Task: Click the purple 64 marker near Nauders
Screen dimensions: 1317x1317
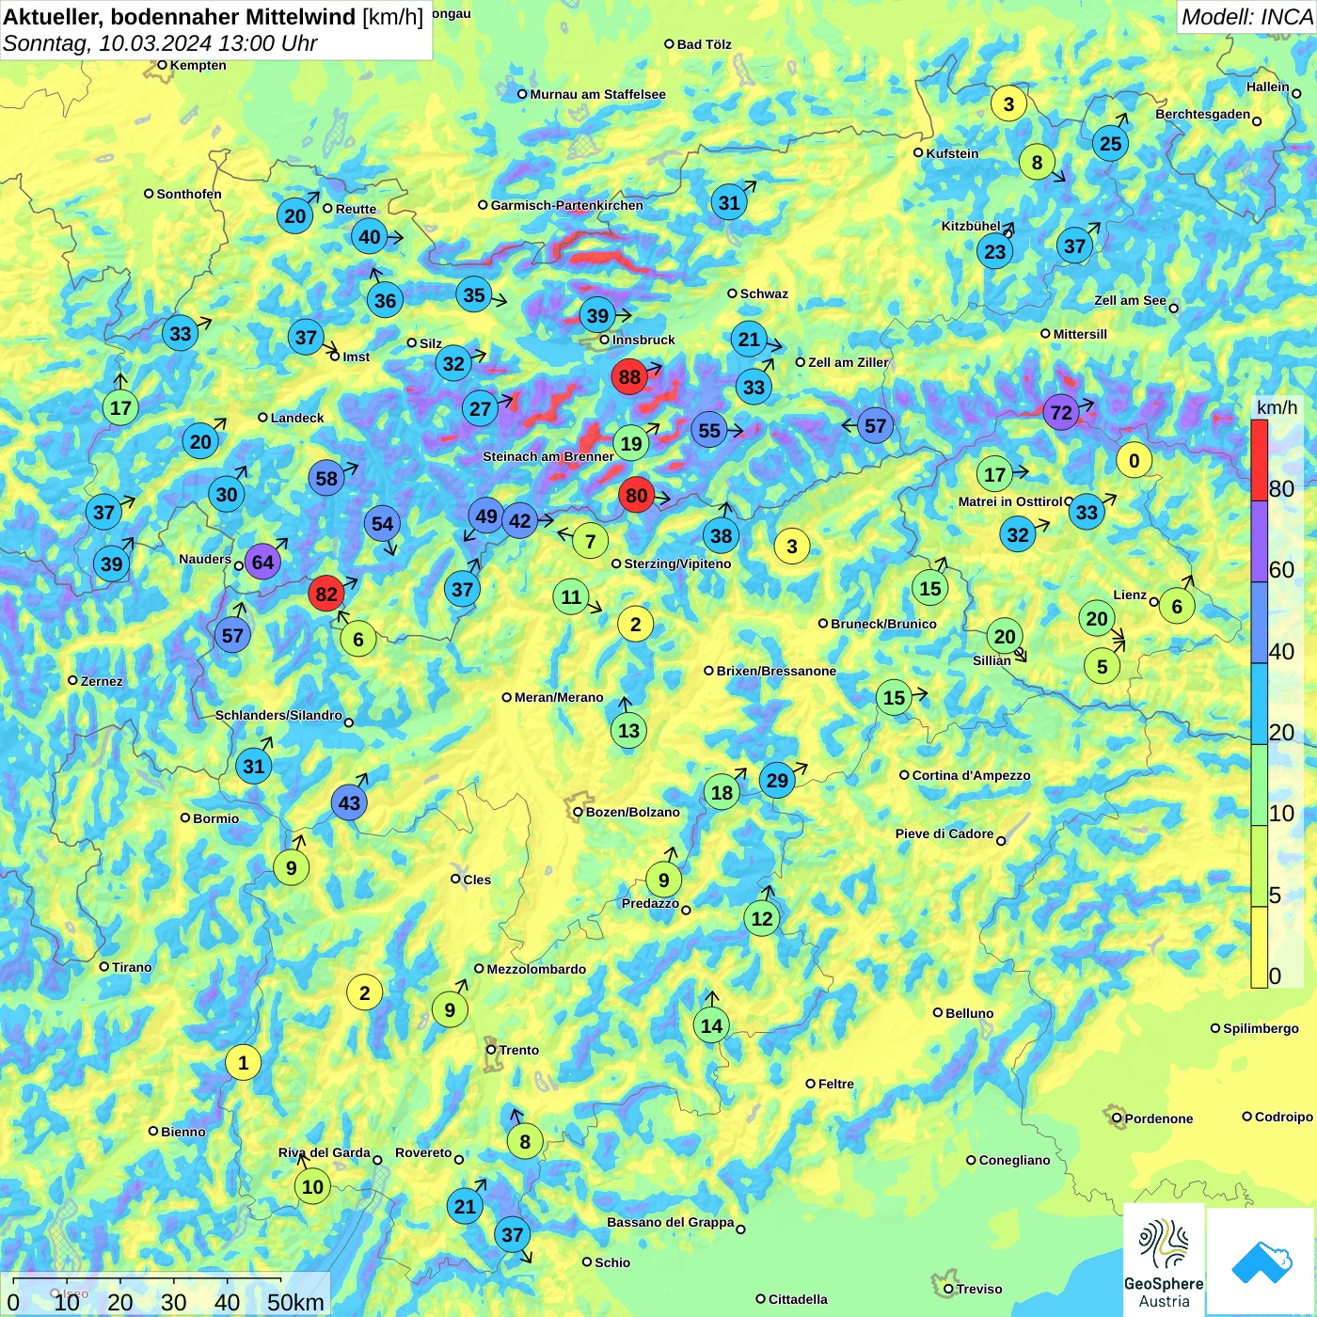Action: [262, 563]
